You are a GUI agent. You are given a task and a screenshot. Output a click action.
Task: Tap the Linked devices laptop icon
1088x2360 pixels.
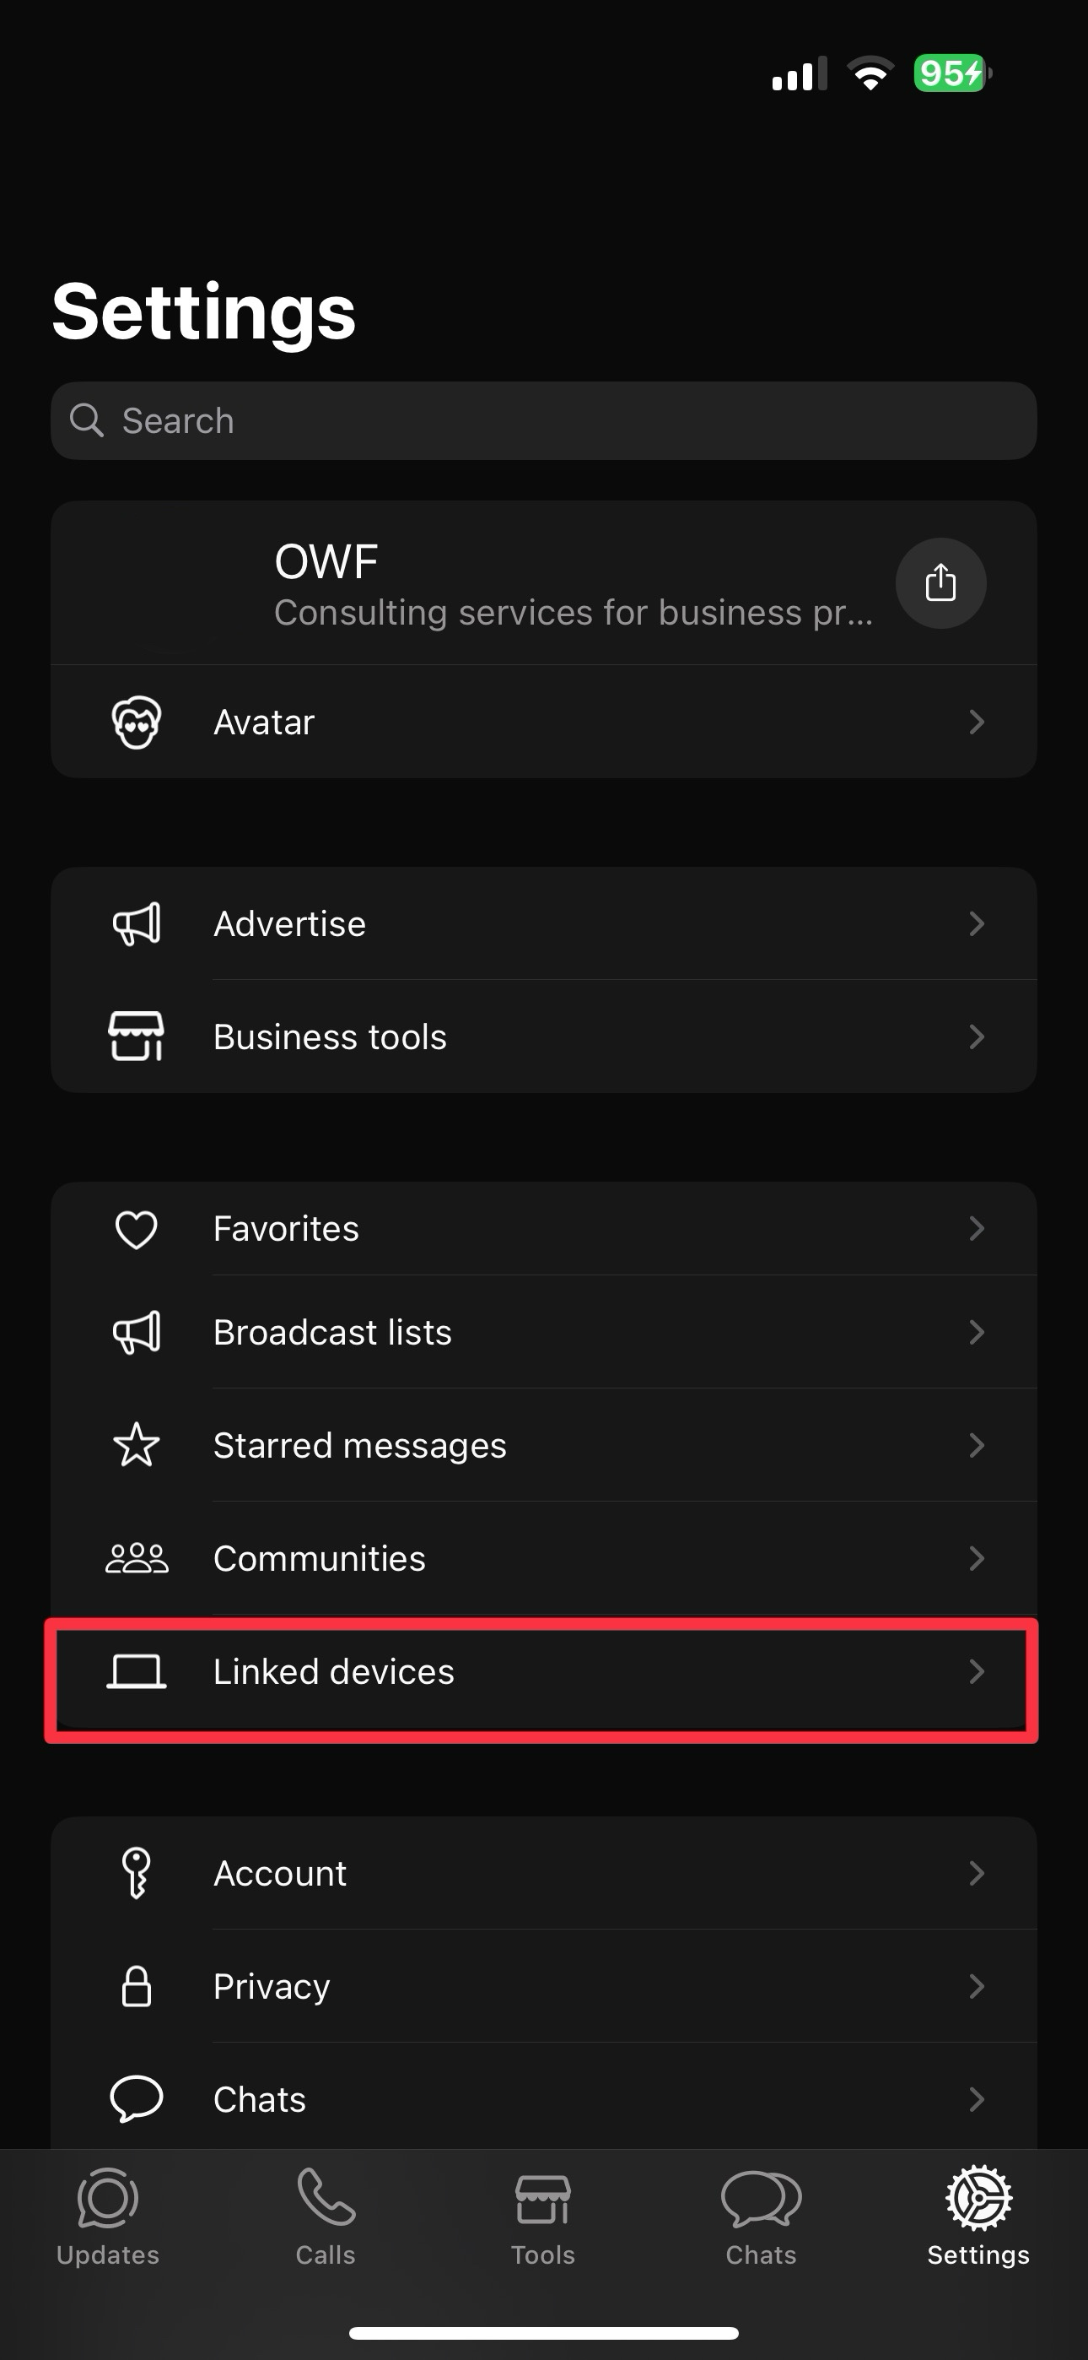pos(137,1671)
